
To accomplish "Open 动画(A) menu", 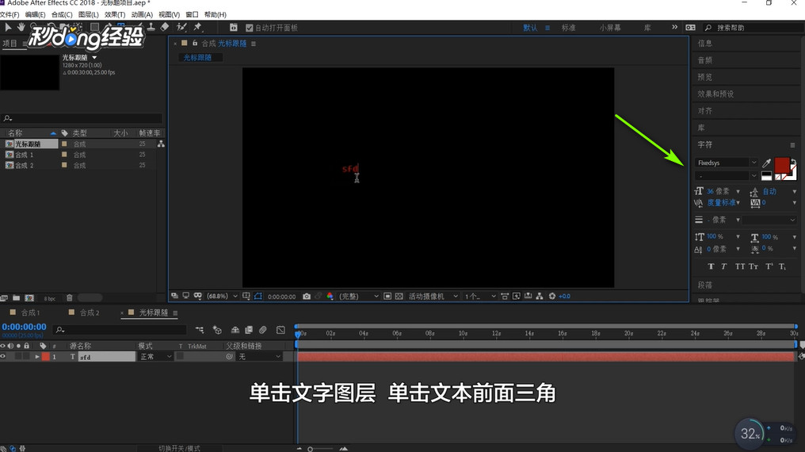I will [142, 14].
